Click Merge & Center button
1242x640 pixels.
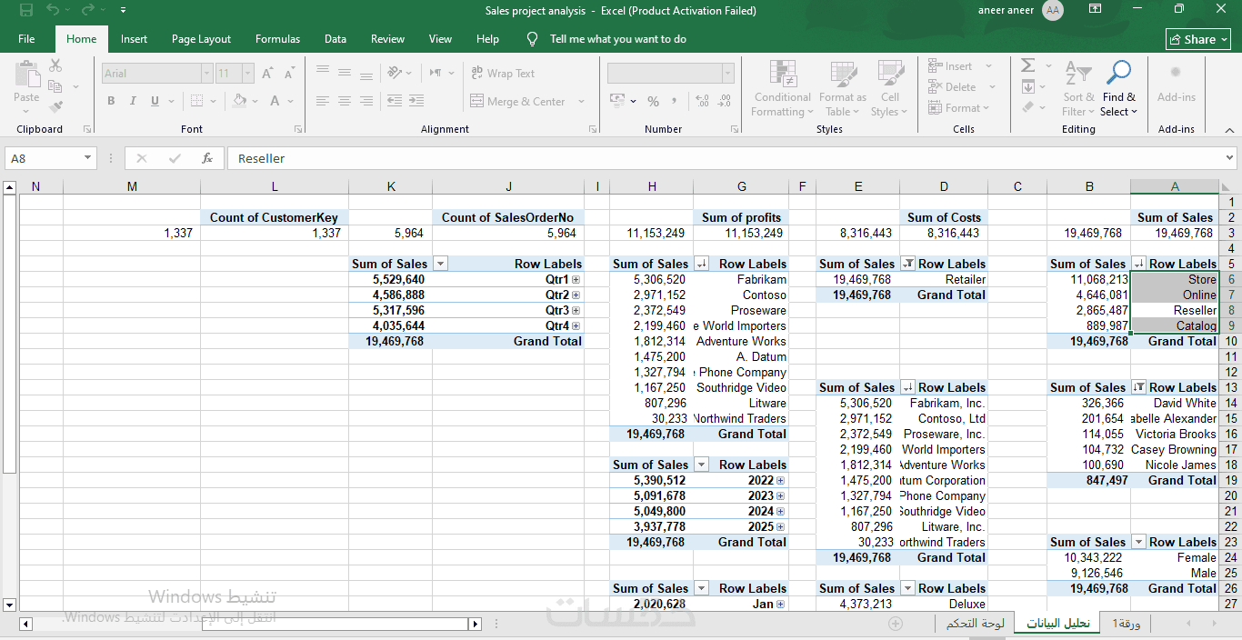[517, 102]
